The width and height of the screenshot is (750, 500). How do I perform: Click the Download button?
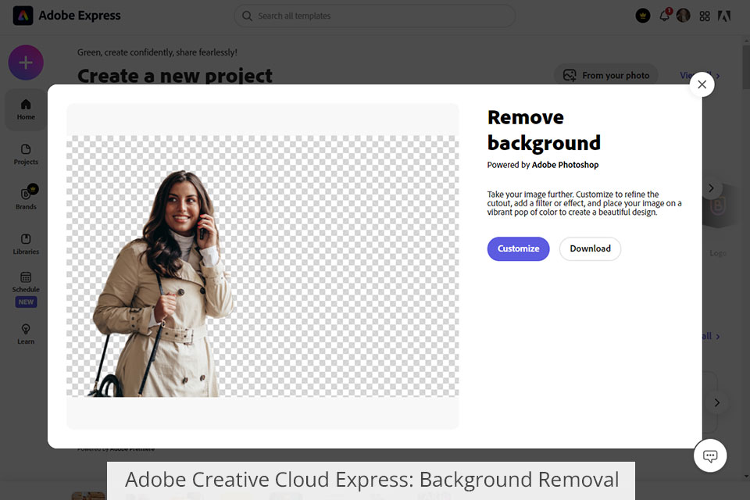point(591,248)
